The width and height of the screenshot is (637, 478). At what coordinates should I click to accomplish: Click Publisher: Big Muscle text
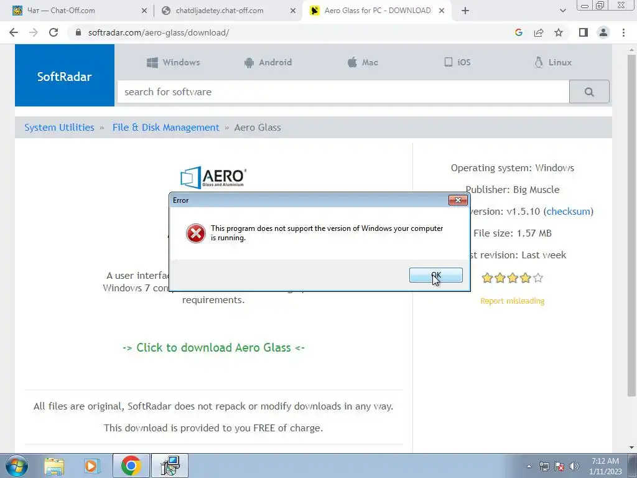pos(513,189)
